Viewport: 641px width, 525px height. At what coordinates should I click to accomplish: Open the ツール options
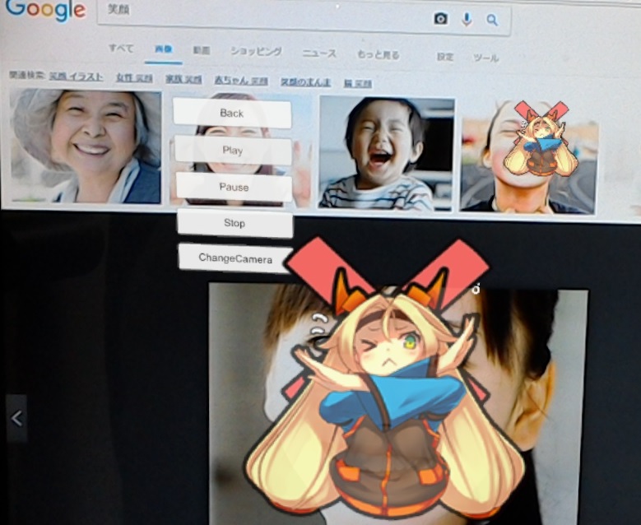pyautogui.click(x=486, y=58)
